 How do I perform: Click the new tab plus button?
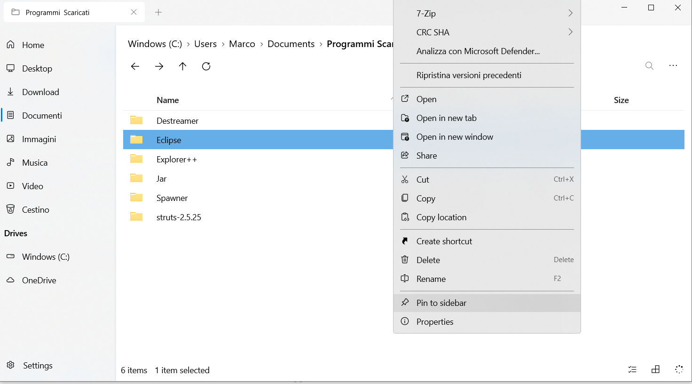click(158, 12)
